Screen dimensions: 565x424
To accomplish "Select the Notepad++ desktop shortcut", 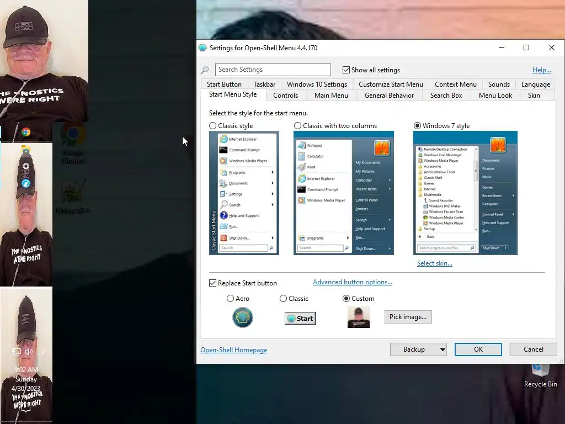I will tap(73, 197).
